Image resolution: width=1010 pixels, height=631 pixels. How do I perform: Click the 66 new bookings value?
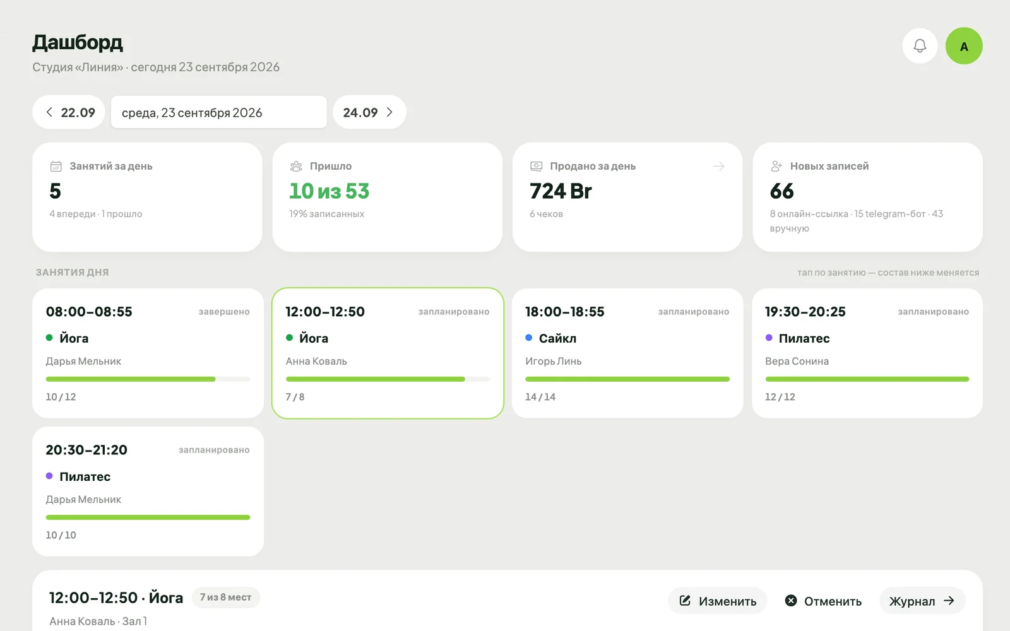pos(782,191)
